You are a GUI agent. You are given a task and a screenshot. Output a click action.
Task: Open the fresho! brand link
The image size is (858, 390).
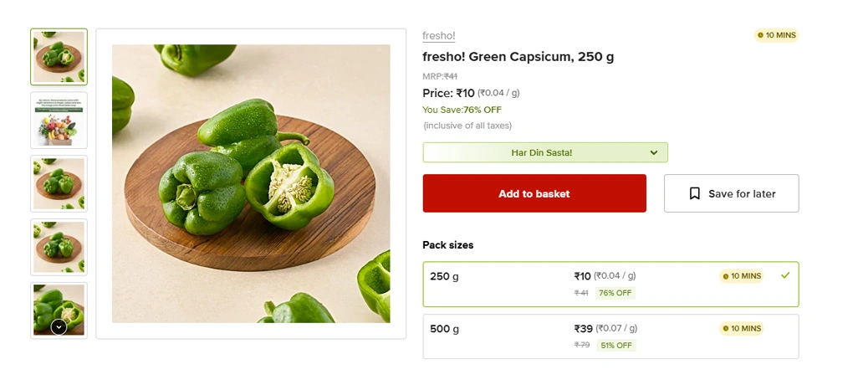pos(439,35)
